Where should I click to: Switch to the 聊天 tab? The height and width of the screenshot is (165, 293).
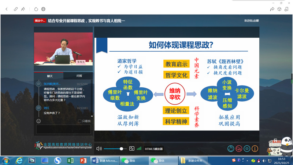[x=49, y=76]
